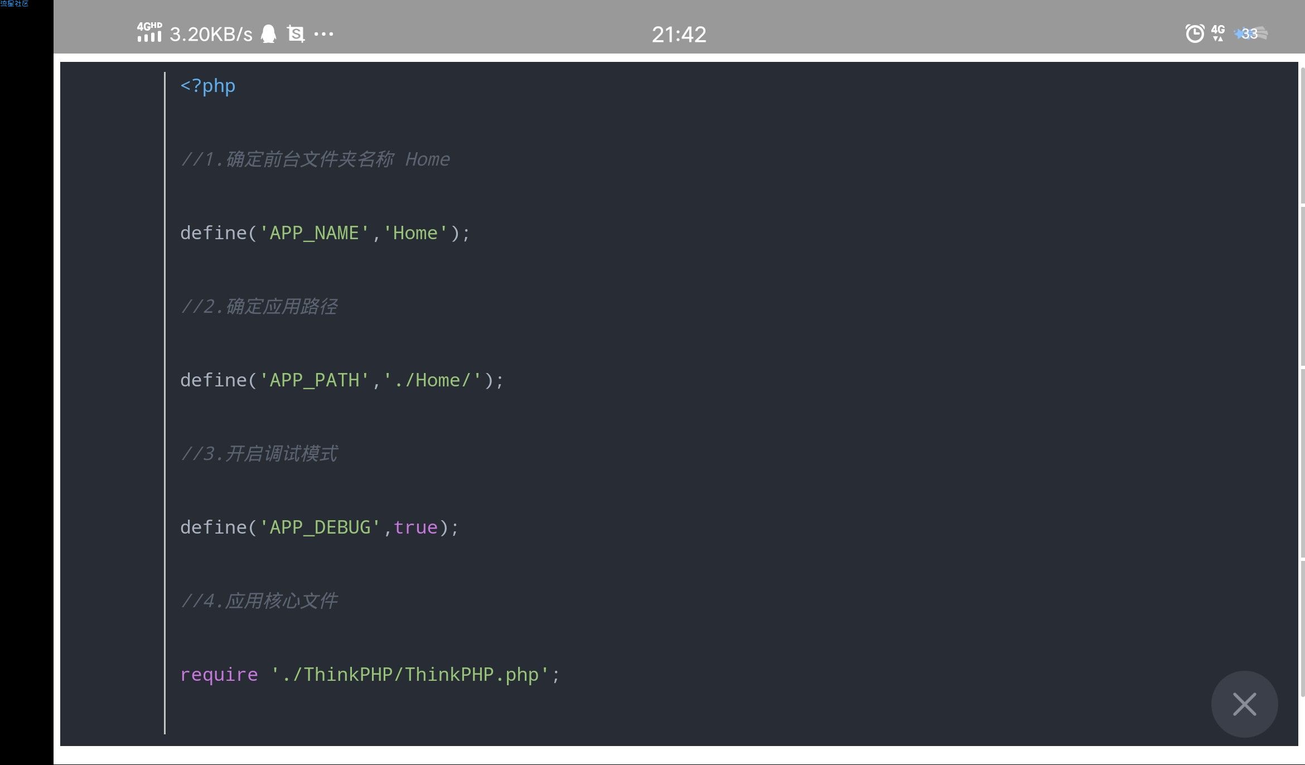Tap the battery level 33 indicator
This screenshot has width=1305, height=765.
pyautogui.click(x=1251, y=34)
